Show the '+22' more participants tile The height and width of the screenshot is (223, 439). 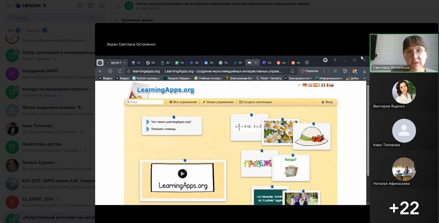(x=404, y=208)
